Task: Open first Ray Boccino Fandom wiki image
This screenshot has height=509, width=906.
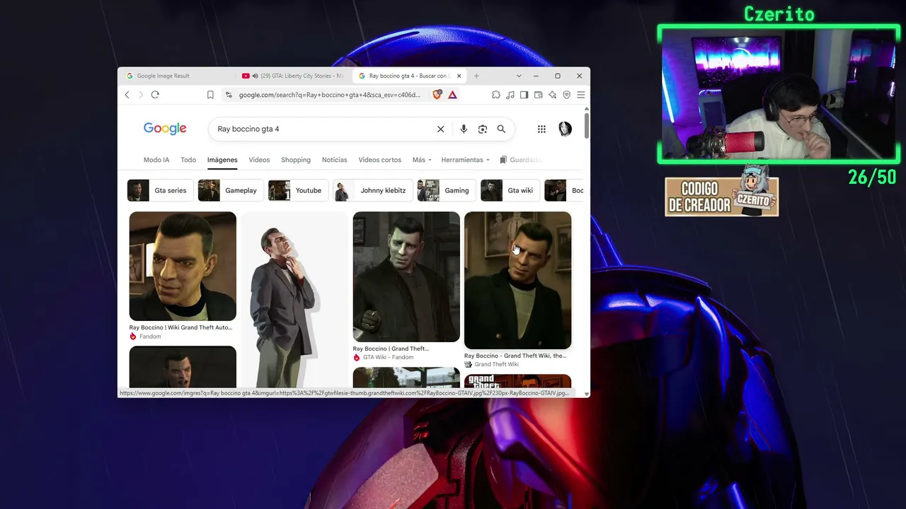Action: point(183,267)
